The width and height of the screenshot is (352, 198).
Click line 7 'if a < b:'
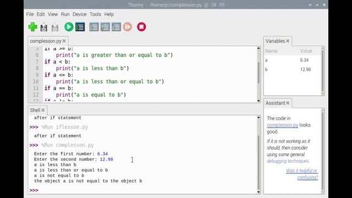(57, 62)
